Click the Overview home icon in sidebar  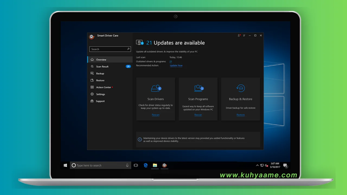(92, 60)
